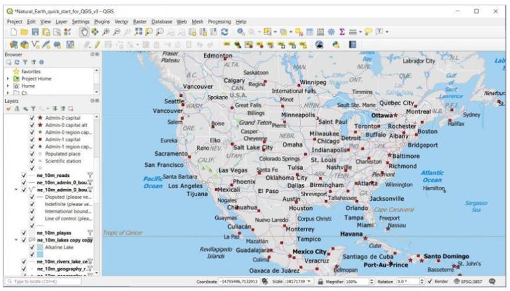Click the globe metadata search icon

319,44
